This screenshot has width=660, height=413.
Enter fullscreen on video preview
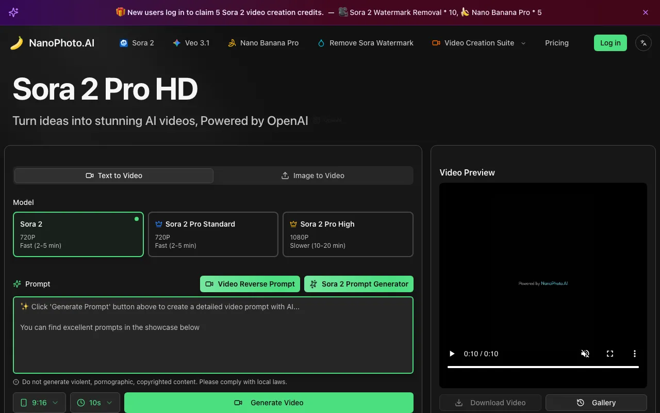point(610,354)
